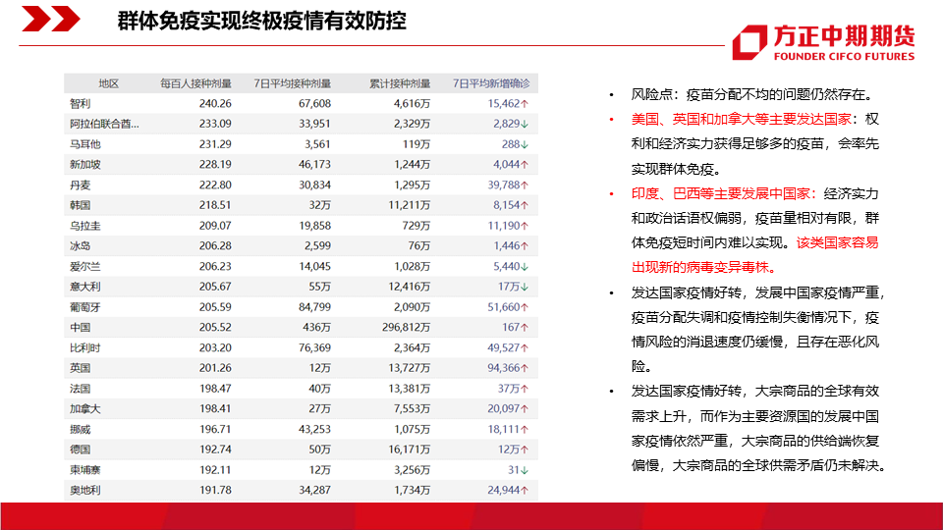Click the red text 美国、英国和加拿大等主要发达国家

point(742,118)
